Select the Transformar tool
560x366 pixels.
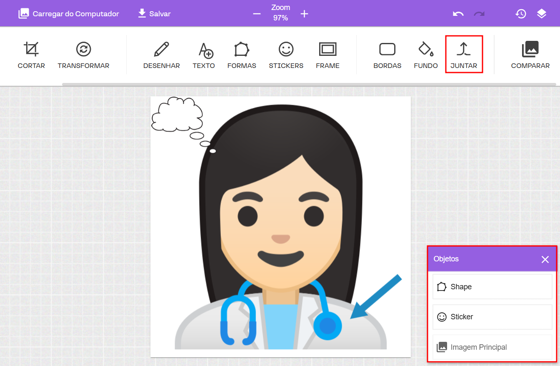[83, 55]
